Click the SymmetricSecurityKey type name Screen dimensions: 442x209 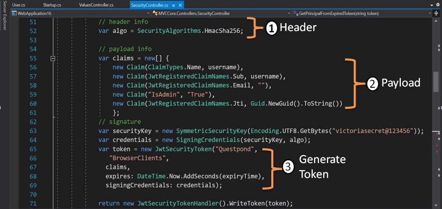(212, 131)
